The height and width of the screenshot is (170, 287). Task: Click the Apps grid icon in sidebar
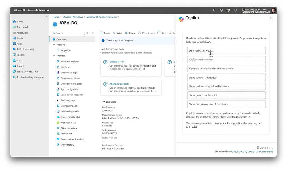14,44
